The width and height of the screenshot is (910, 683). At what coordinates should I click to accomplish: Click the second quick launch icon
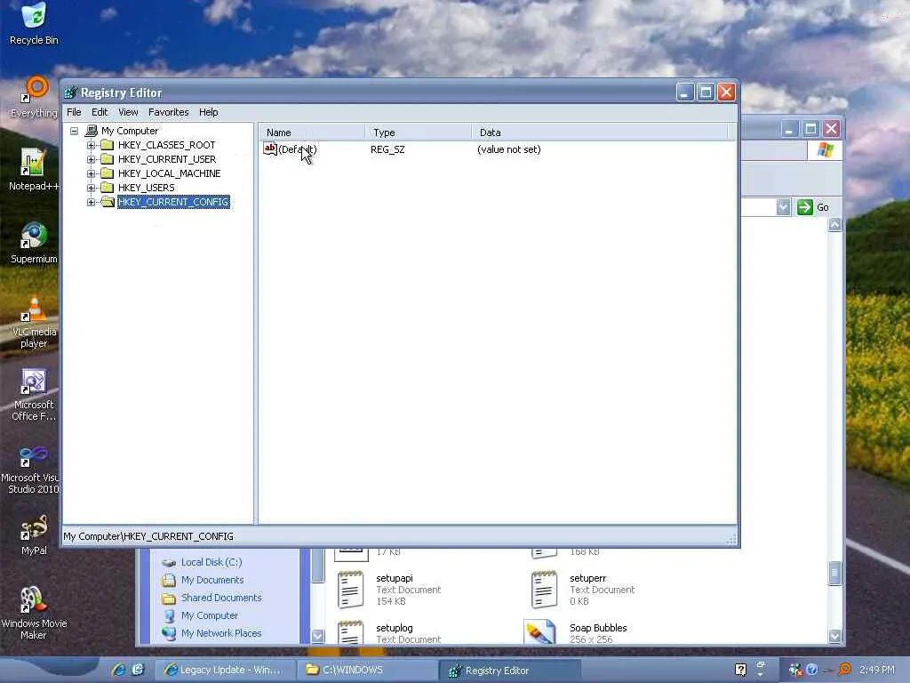pos(138,670)
